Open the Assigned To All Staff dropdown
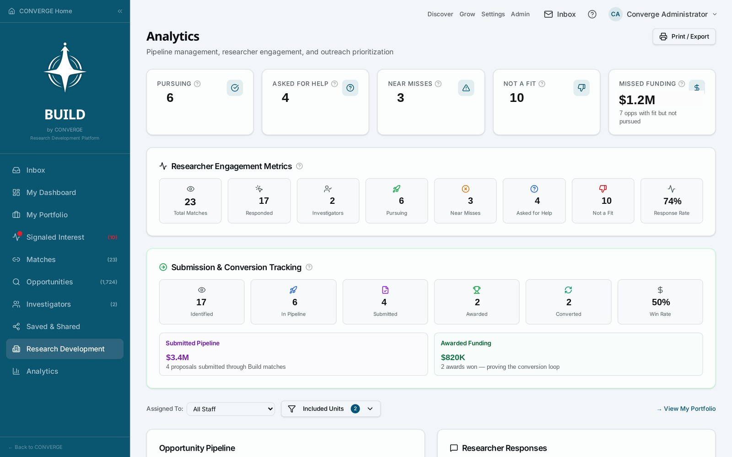Viewport: 732px width, 457px height. click(x=231, y=409)
